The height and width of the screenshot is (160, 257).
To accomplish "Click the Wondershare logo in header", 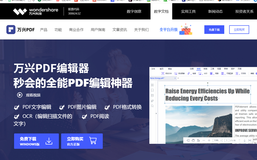I will click(x=35, y=12).
